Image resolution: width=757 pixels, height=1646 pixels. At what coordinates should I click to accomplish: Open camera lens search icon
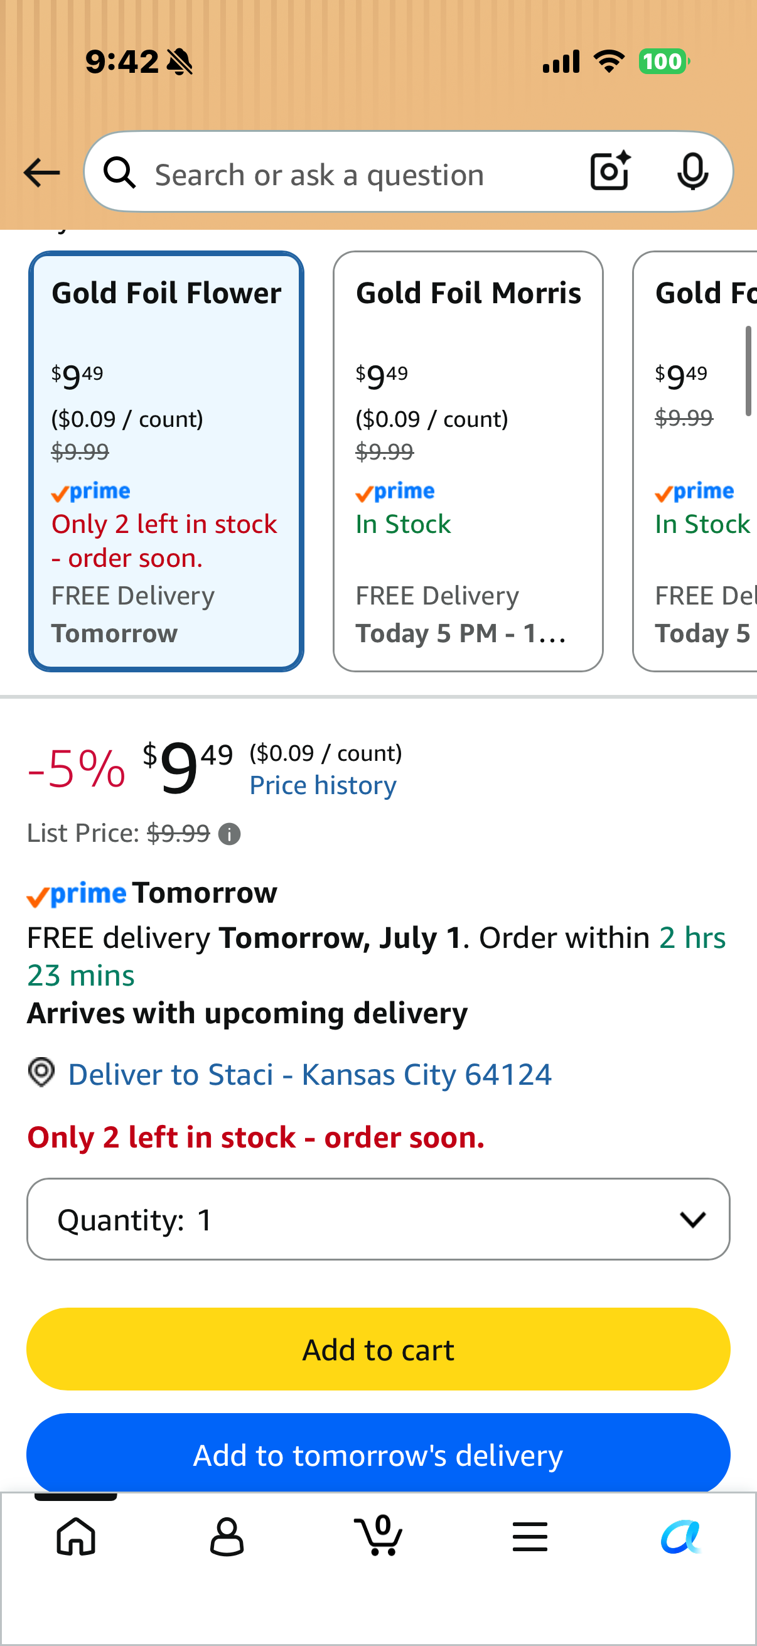point(609,171)
